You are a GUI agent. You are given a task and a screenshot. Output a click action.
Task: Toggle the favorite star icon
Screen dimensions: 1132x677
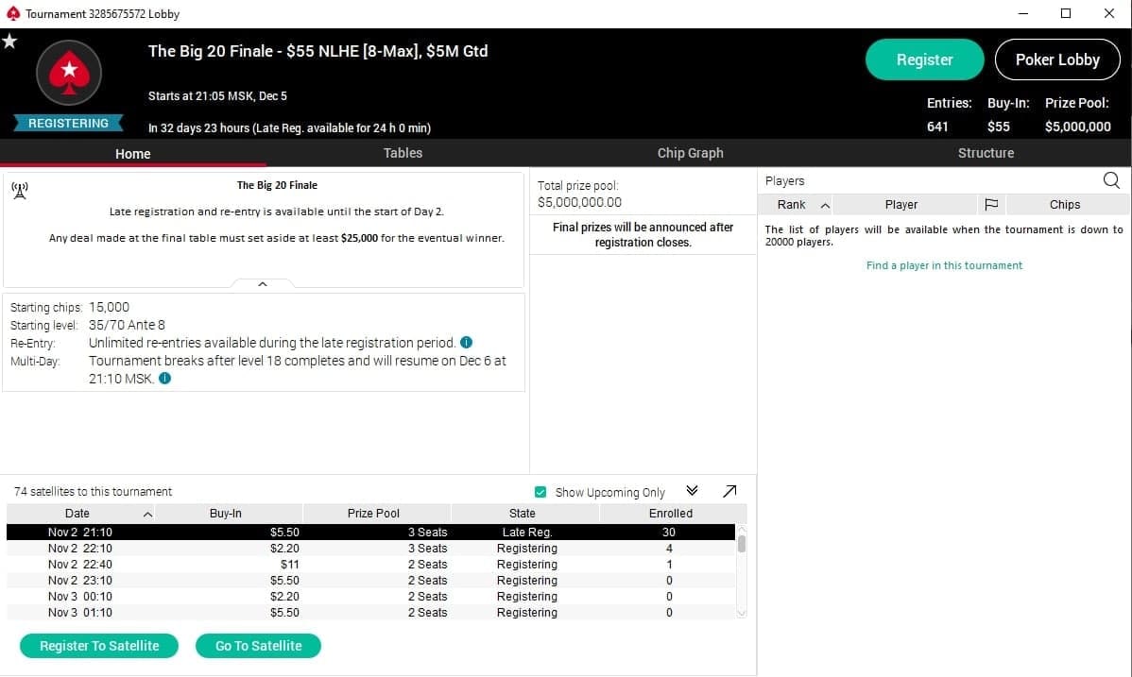[9, 42]
